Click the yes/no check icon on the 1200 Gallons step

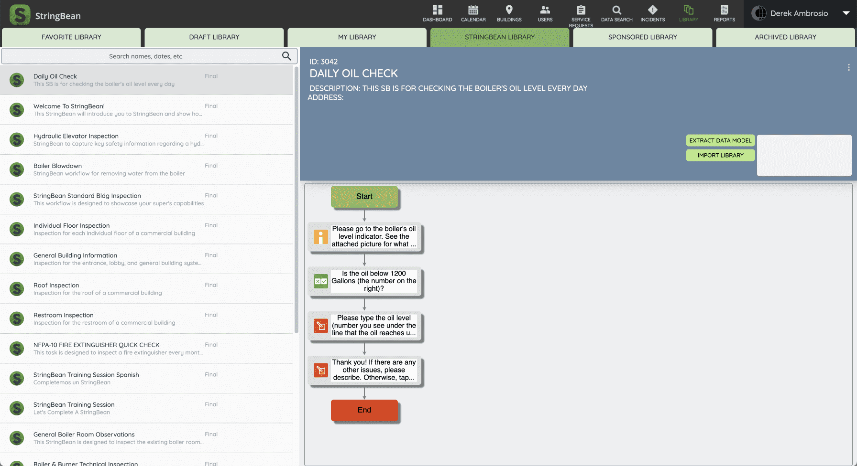320,281
